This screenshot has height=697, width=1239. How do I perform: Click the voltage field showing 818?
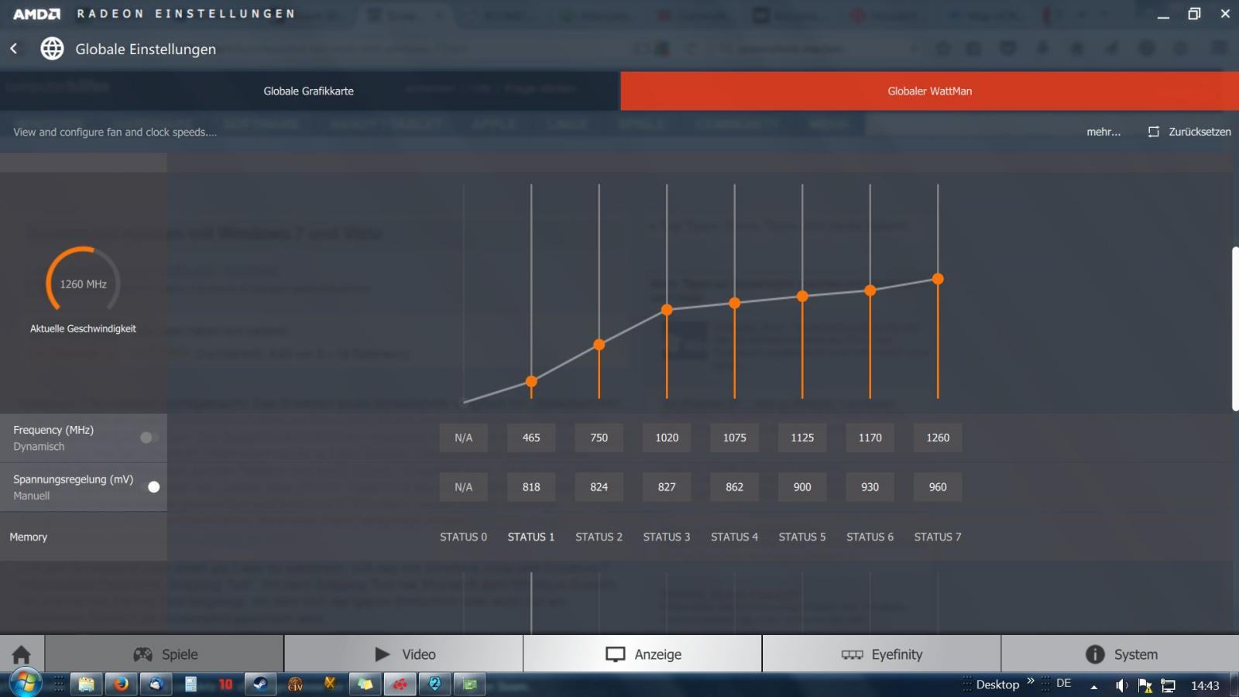[x=531, y=487]
